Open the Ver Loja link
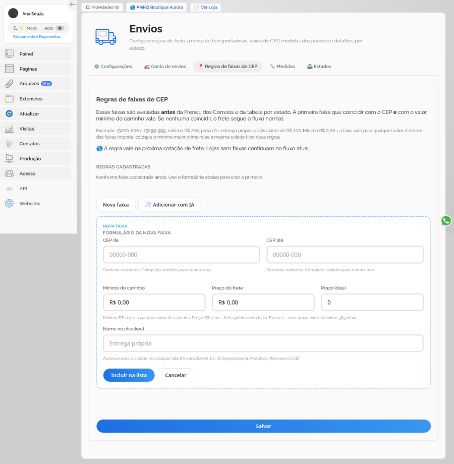Viewport: 454px width, 464px height. point(206,7)
